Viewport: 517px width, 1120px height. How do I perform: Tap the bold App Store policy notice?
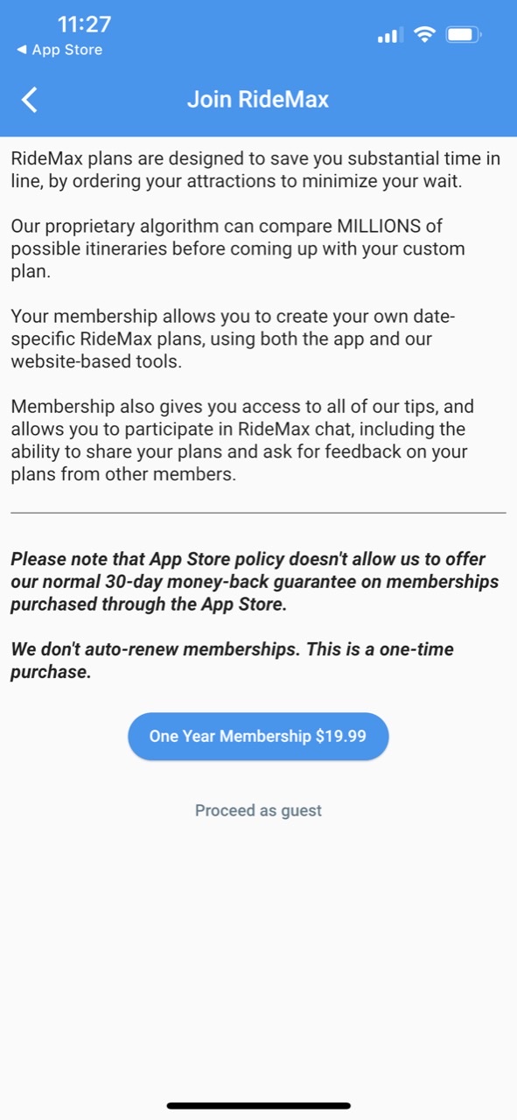(255, 582)
